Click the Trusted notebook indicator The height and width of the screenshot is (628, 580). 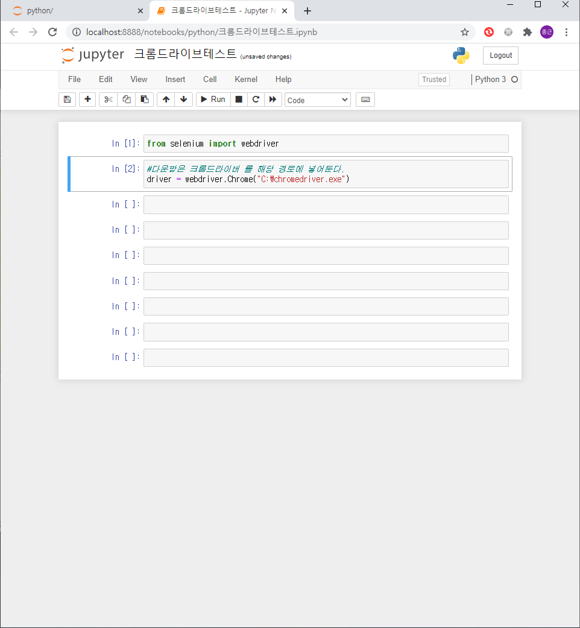click(434, 79)
